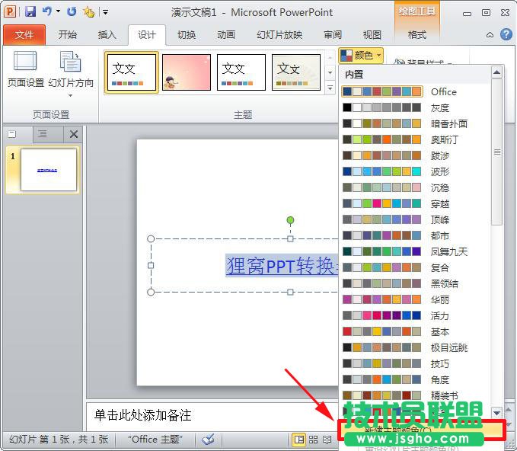517x451 pixels.
Task: Choose the 复合 color scheme
Action: point(416,267)
